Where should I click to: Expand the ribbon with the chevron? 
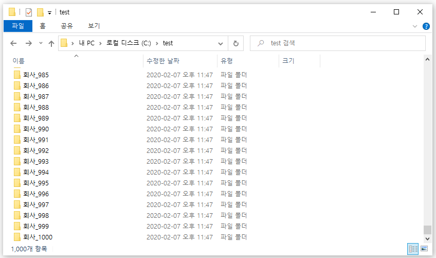coord(415,26)
